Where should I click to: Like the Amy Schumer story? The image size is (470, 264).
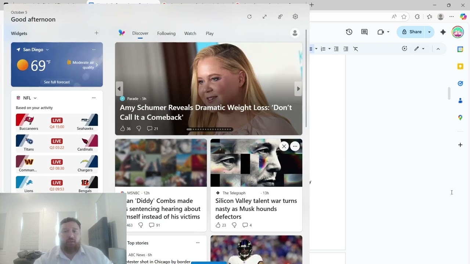(125, 128)
